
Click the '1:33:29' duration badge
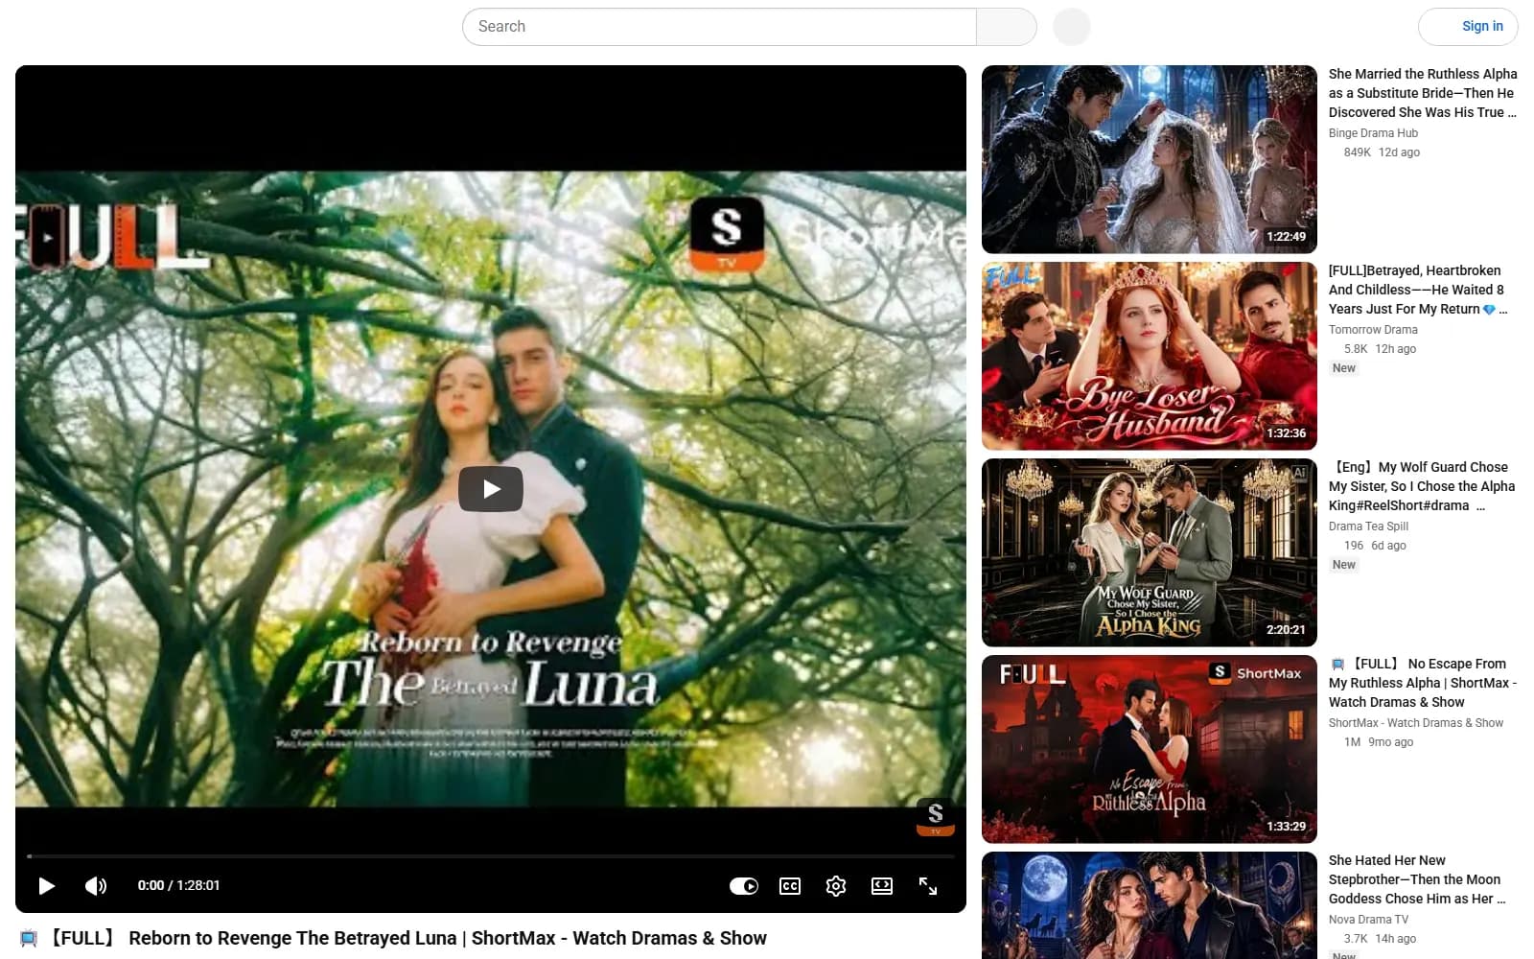tap(1286, 827)
